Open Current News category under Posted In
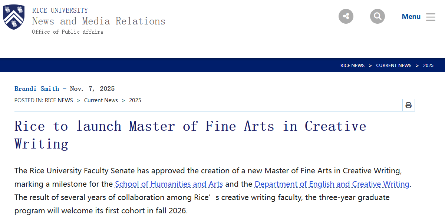This screenshot has height=220, width=445. point(101,100)
